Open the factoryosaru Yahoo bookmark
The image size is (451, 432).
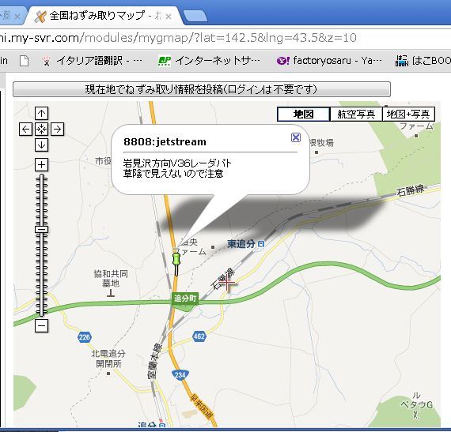pyautogui.click(x=329, y=61)
